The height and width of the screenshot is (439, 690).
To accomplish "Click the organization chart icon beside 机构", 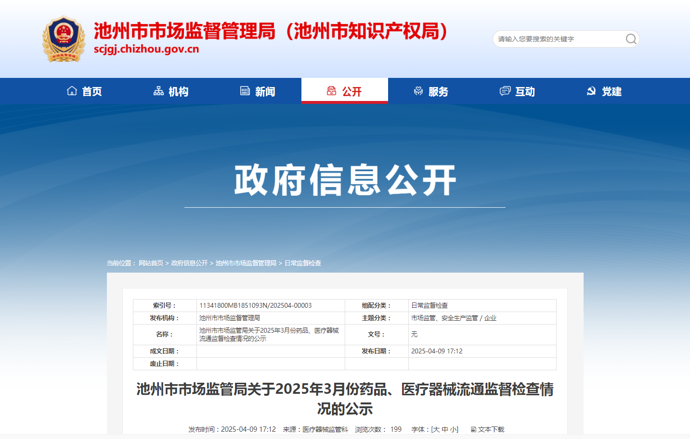I will click(x=158, y=91).
